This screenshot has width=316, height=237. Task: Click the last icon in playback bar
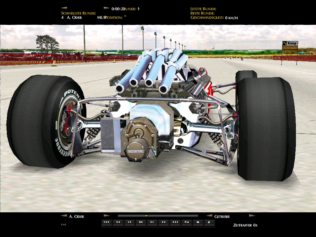pyautogui.click(x=209, y=222)
